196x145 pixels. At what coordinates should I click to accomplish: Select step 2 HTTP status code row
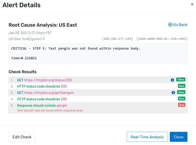click(98, 86)
